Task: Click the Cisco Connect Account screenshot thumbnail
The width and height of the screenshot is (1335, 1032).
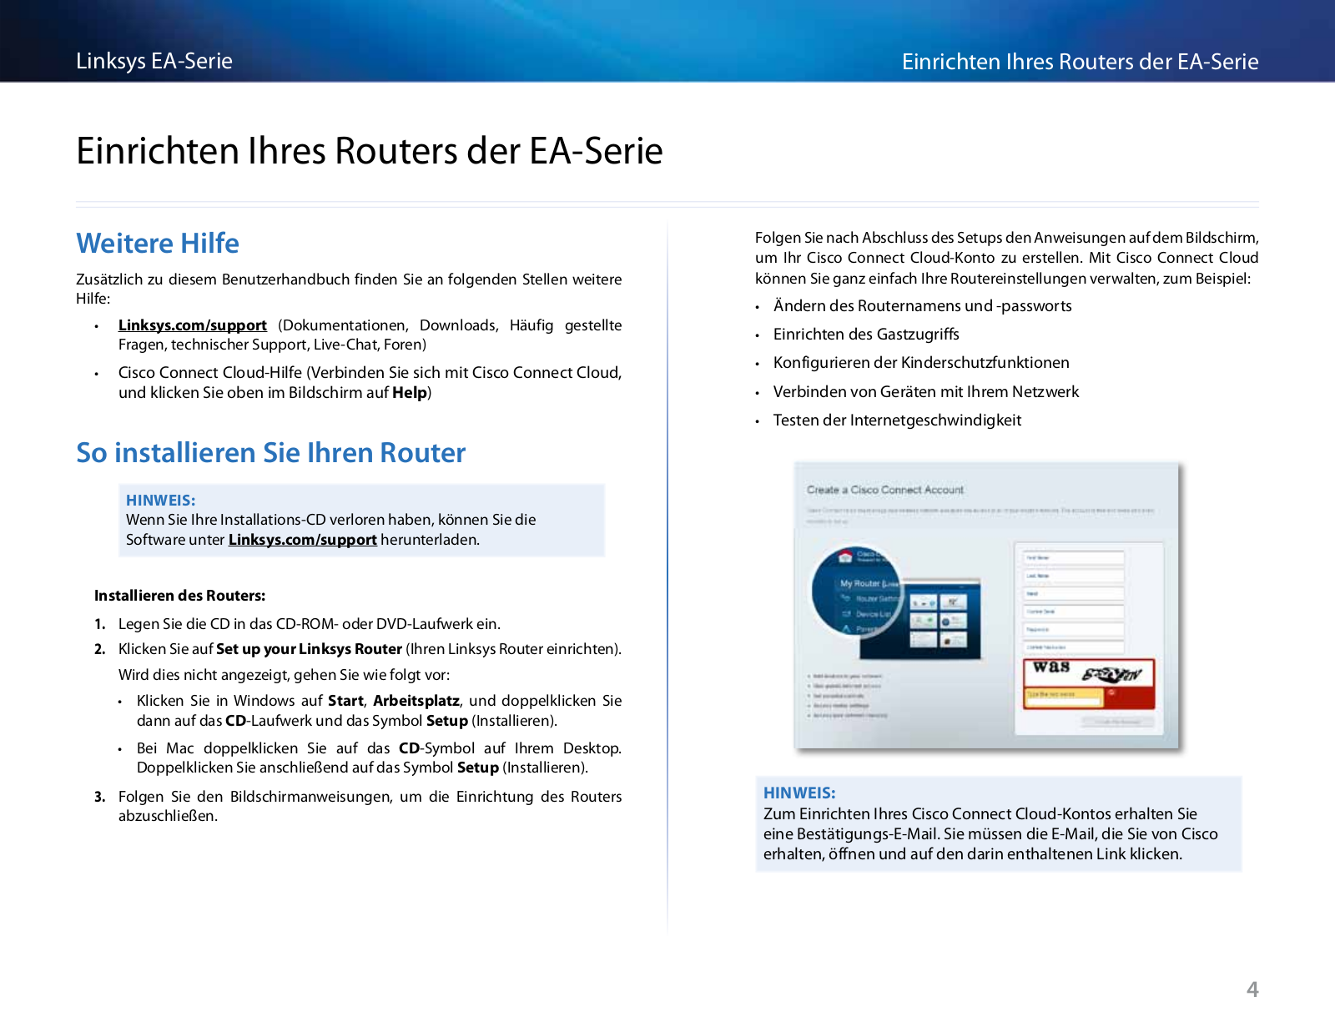Action: pyautogui.click(x=987, y=606)
